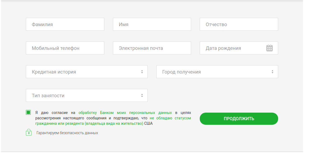
Task: Follow the не обладаю статусом гражданина link
Action: pos(170,118)
